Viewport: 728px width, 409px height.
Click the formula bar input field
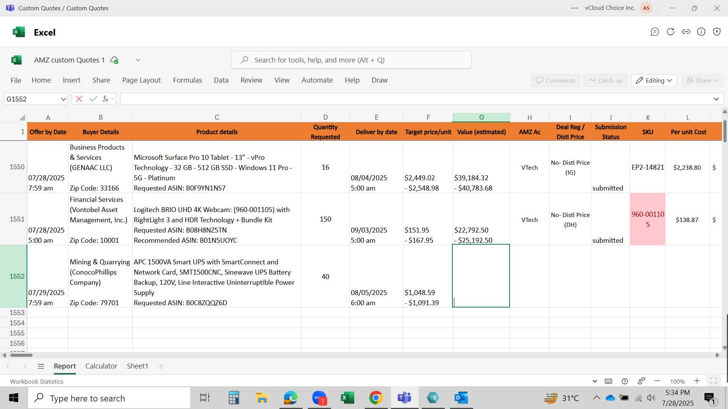[x=416, y=99]
